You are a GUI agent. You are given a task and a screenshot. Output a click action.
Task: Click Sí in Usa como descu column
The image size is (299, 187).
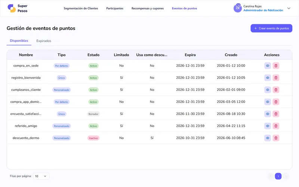[x=152, y=138]
